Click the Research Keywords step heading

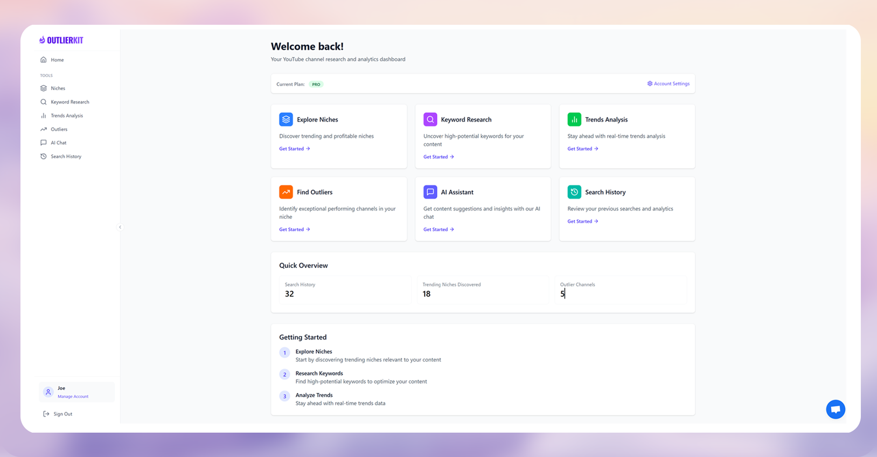(x=319, y=373)
